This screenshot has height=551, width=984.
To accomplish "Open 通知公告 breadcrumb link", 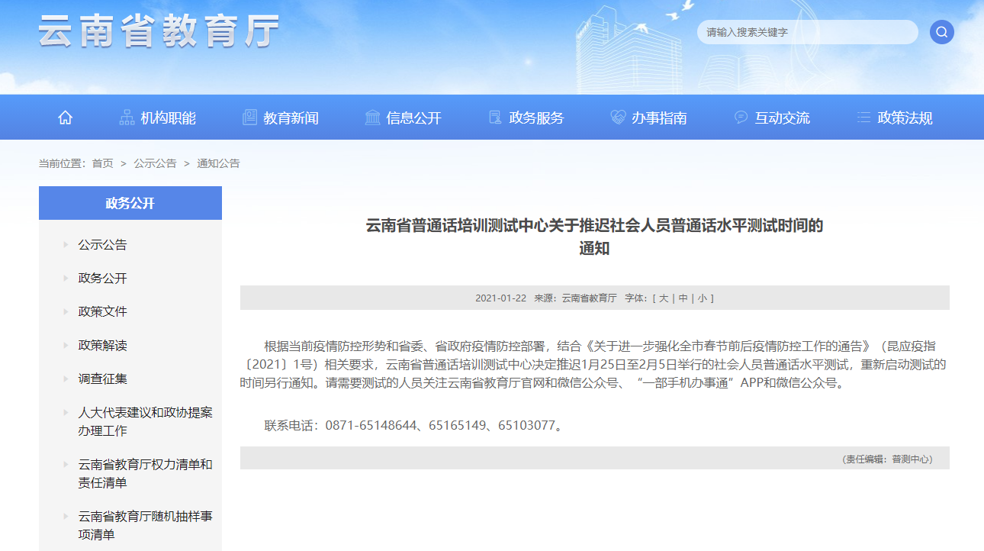I will 218,163.
